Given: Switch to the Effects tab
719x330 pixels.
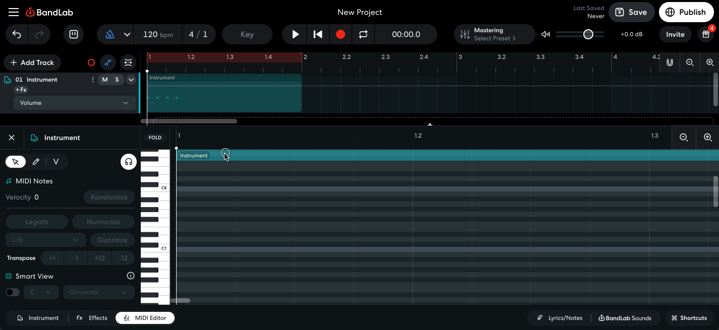Looking at the screenshot, I should 92,318.
